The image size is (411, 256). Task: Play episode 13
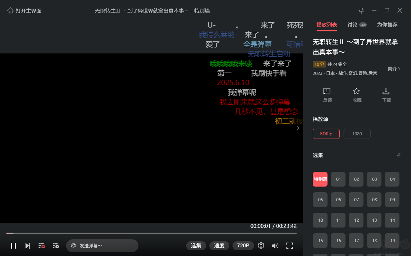(x=374, y=220)
